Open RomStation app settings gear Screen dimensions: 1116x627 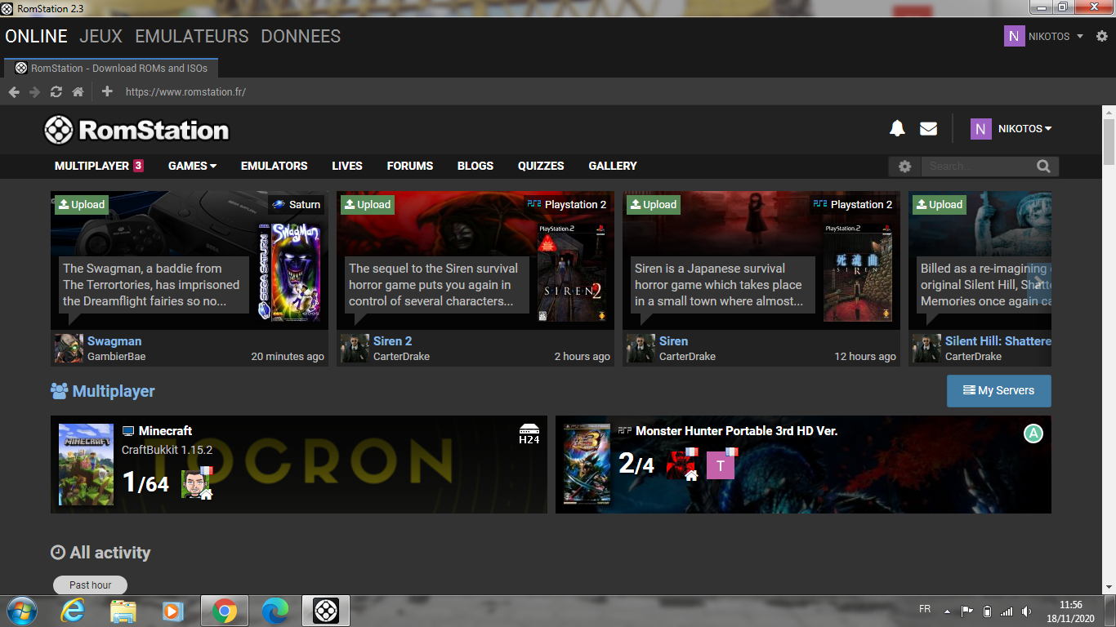[1101, 37]
